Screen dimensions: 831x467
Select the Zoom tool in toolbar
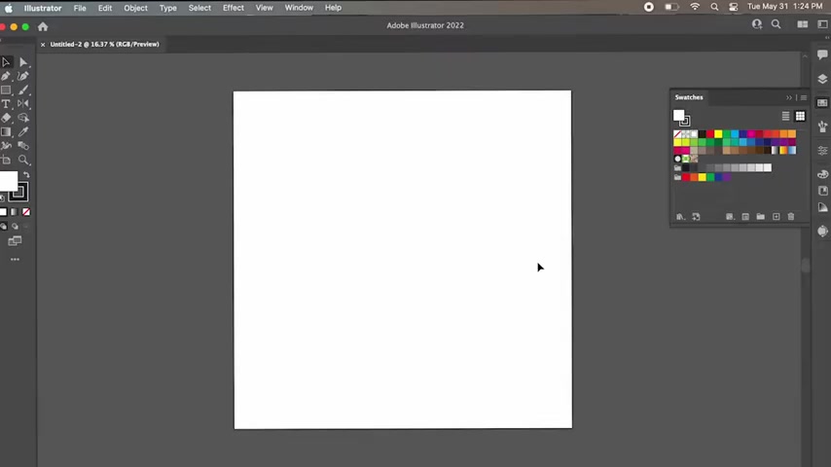click(23, 160)
